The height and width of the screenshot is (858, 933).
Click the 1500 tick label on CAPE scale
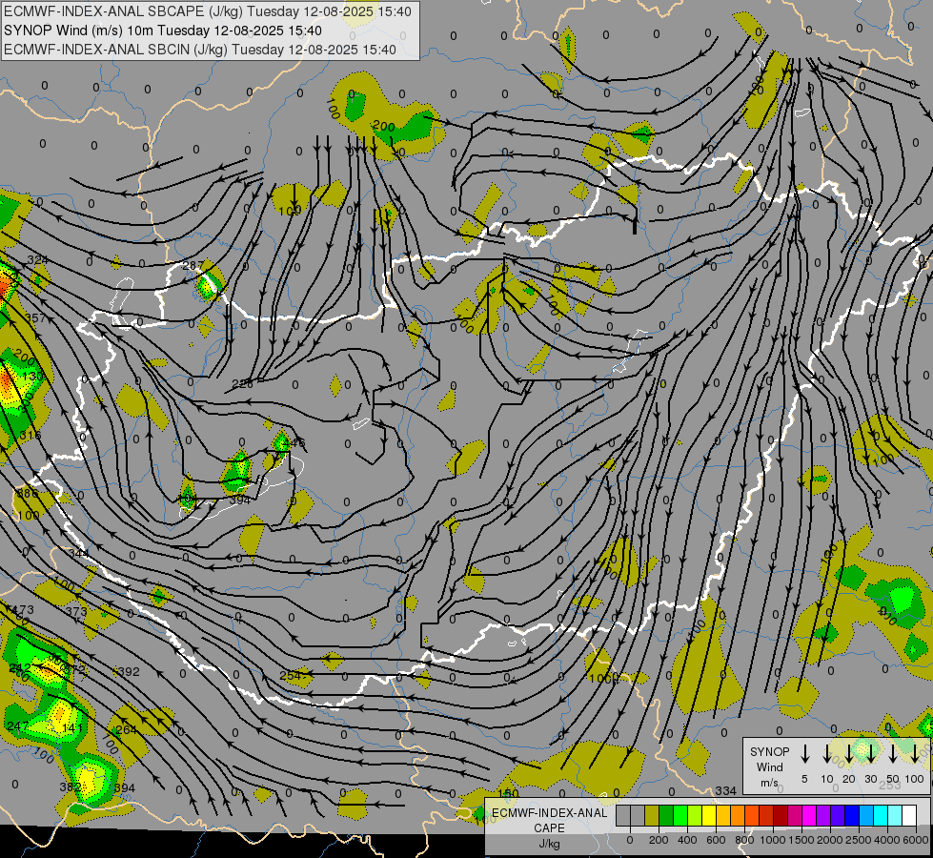point(801,840)
